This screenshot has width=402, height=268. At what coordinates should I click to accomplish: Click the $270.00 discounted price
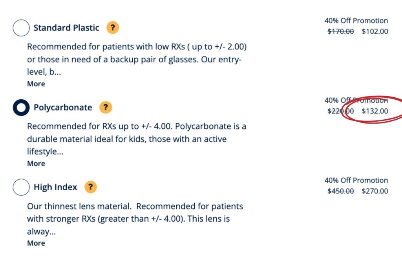(x=375, y=191)
